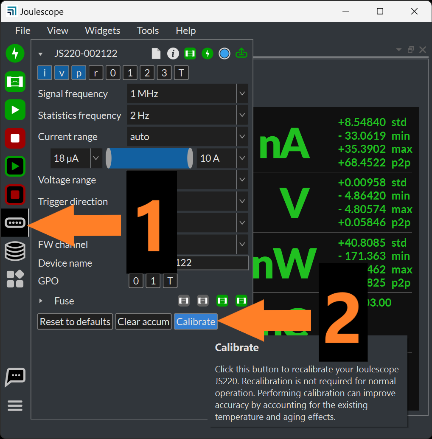Viewport: 432px width, 439px height.
Task: Open the Widgets menu
Action: click(102, 31)
